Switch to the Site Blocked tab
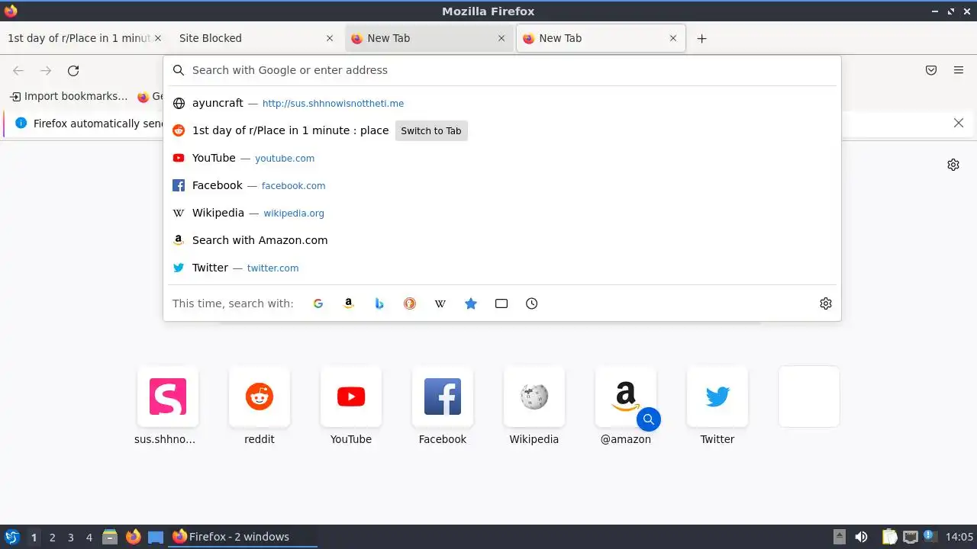 pos(256,38)
